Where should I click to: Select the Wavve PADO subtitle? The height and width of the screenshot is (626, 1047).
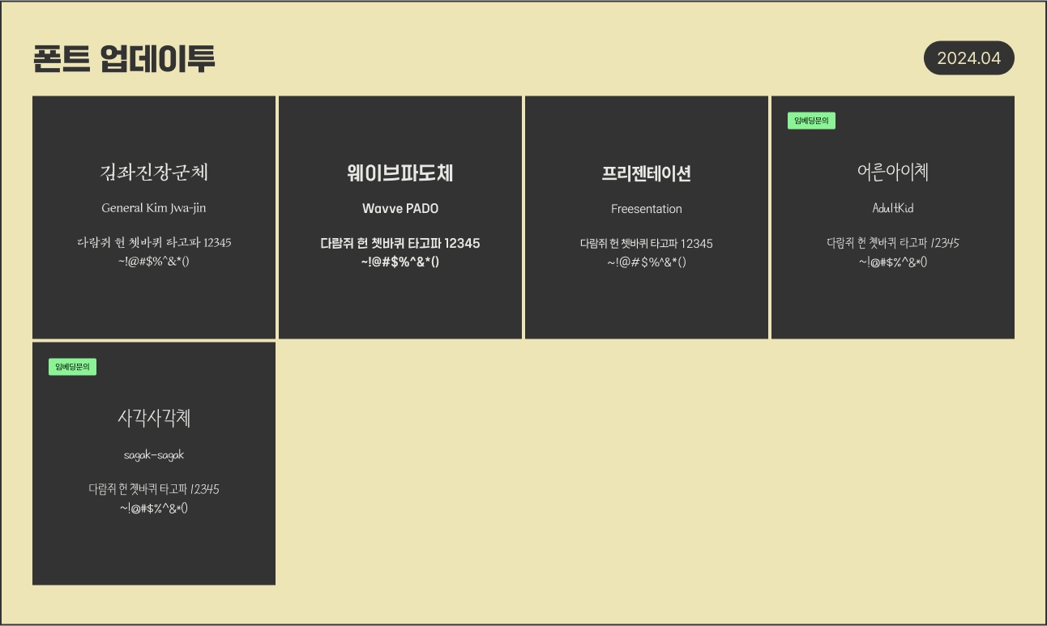(400, 209)
